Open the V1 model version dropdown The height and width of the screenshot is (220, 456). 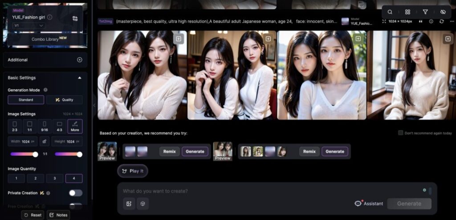coord(29,26)
